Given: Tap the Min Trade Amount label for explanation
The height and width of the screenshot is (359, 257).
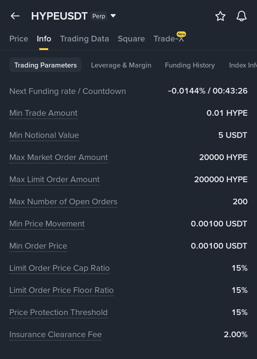Looking at the screenshot, I should 43,113.
